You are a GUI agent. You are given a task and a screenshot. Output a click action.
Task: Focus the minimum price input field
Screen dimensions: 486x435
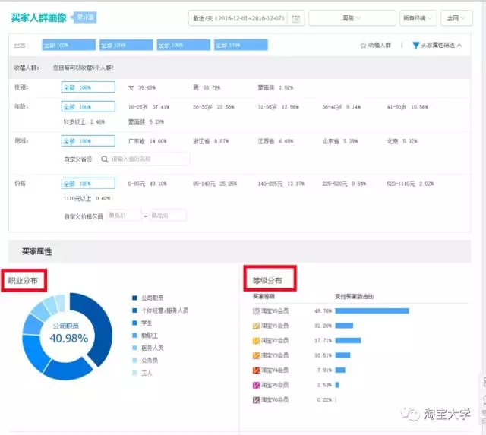pos(124,216)
